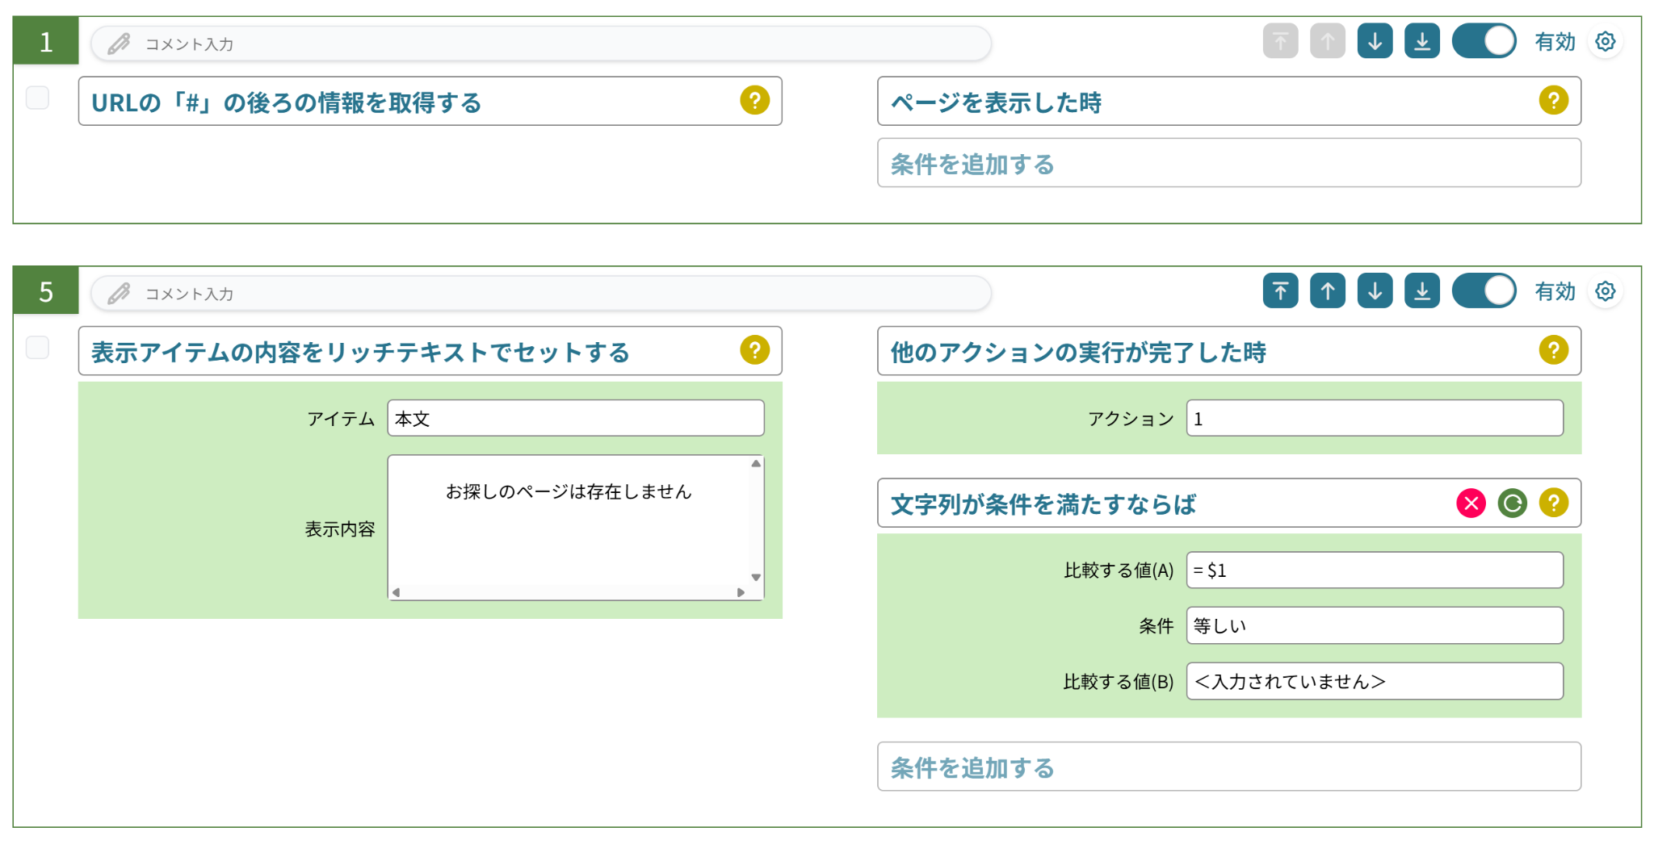This screenshot has height=844, width=1654.
Task: Check the checkbox for action 1
Action: (x=37, y=98)
